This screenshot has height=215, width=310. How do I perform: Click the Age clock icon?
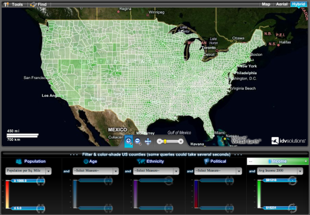pyautogui.click(x=86, y=162)
